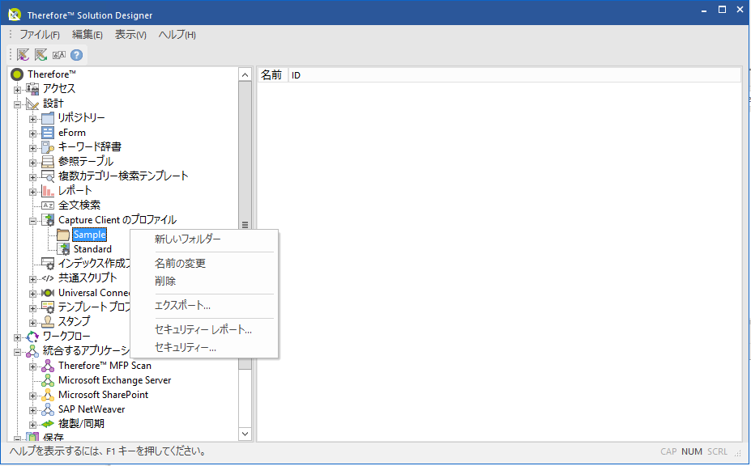Choose 新しいフォルダー from context menu

point(204,239)
